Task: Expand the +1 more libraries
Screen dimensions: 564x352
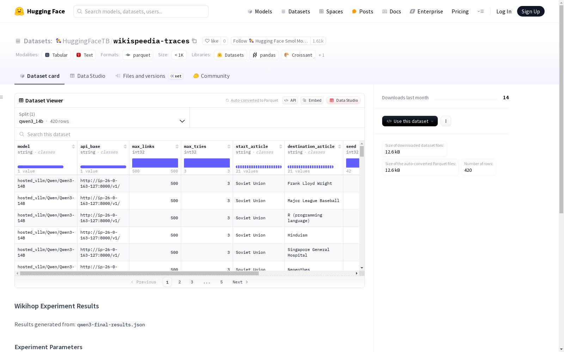Action: (321, 55)
